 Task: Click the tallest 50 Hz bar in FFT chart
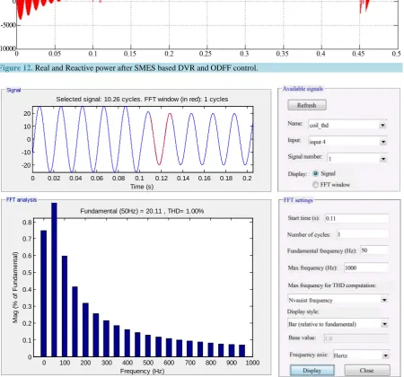coord(54,279)
